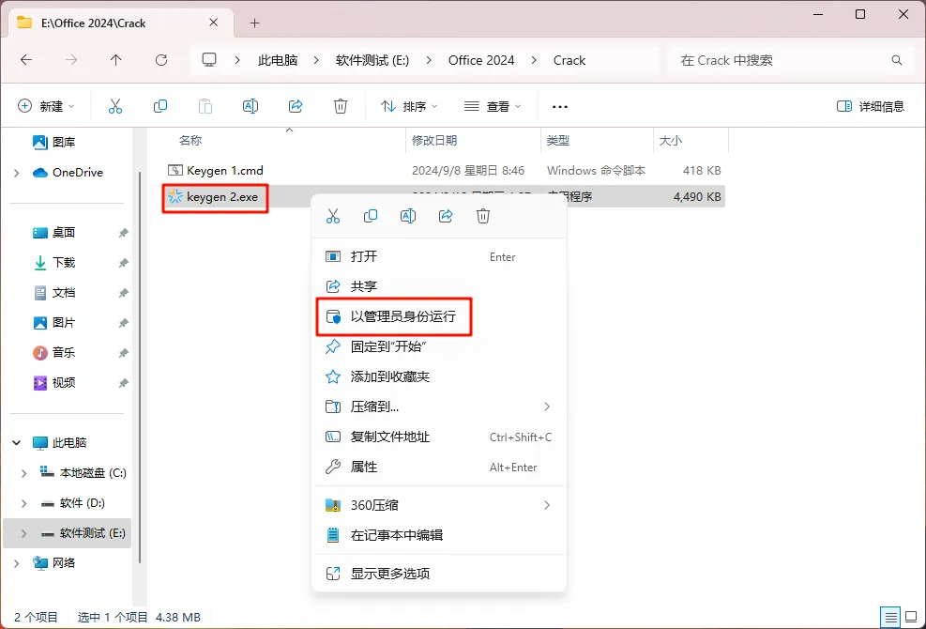Viewport: 926px width, 629px height.
Task: Open Pictures (图片) quick access folder
Action: [53, 323]
